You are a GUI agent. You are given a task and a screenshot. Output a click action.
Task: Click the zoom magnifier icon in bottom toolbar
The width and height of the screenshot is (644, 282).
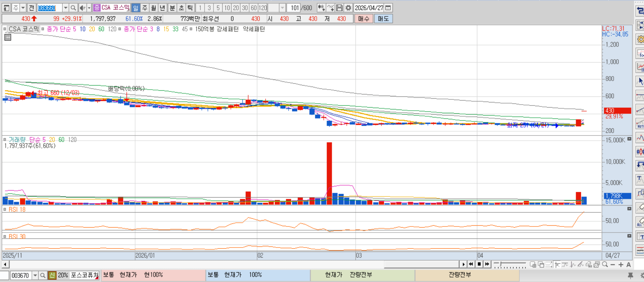pyautogui.click(x=605, y=264)
